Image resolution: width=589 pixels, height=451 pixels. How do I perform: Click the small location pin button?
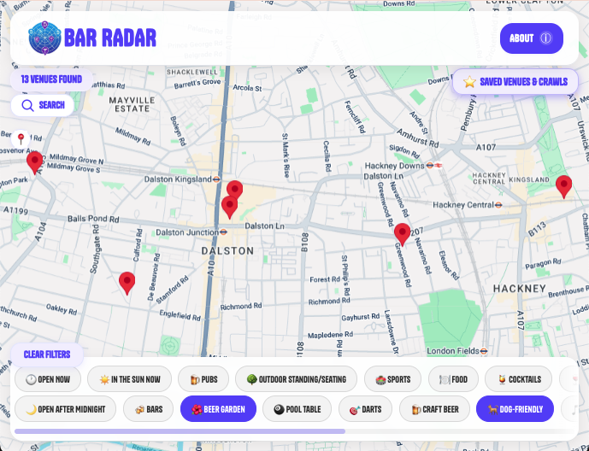click(21, 139)
